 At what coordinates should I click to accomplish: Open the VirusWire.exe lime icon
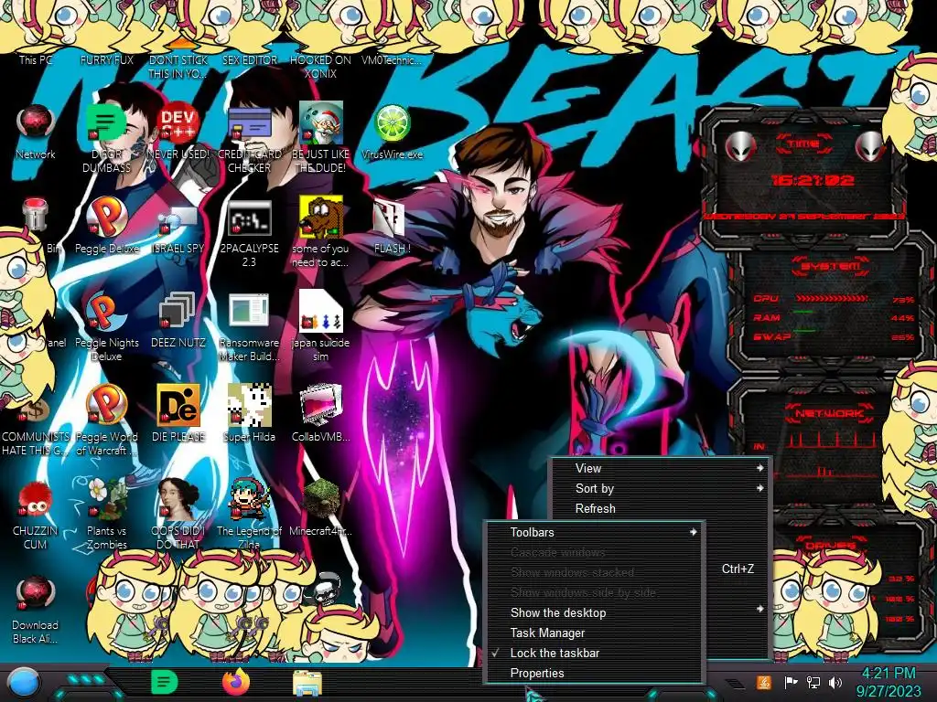[392, 123]
